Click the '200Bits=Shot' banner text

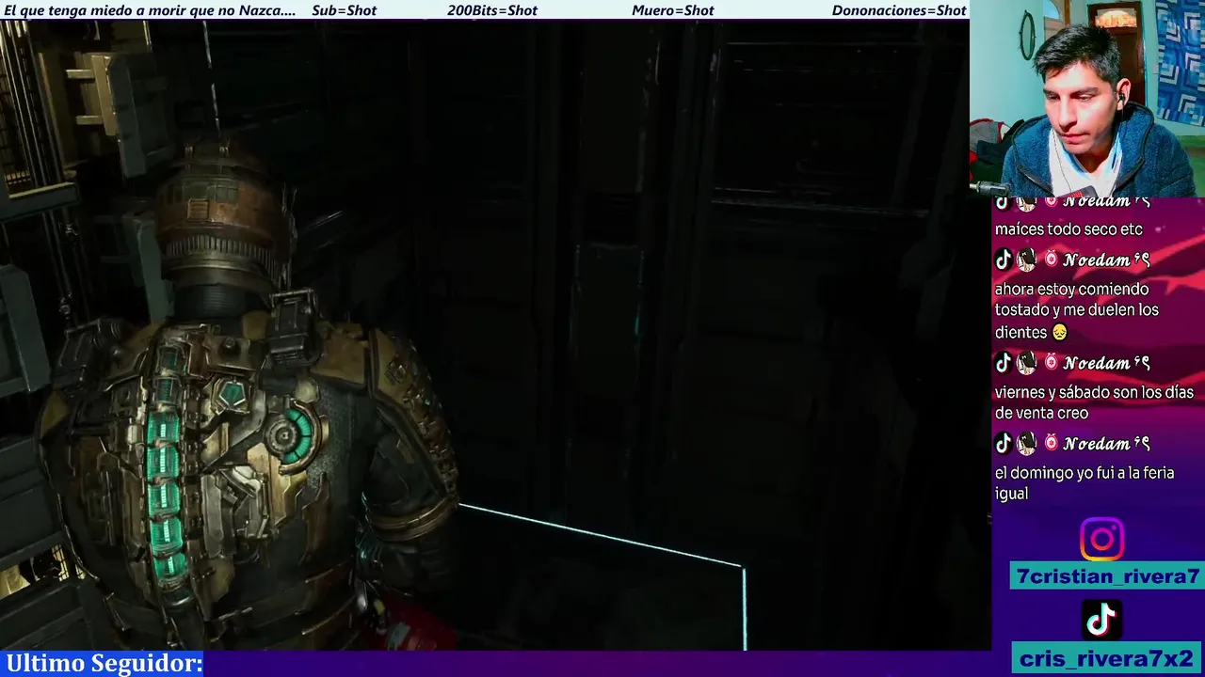(492, 10)
